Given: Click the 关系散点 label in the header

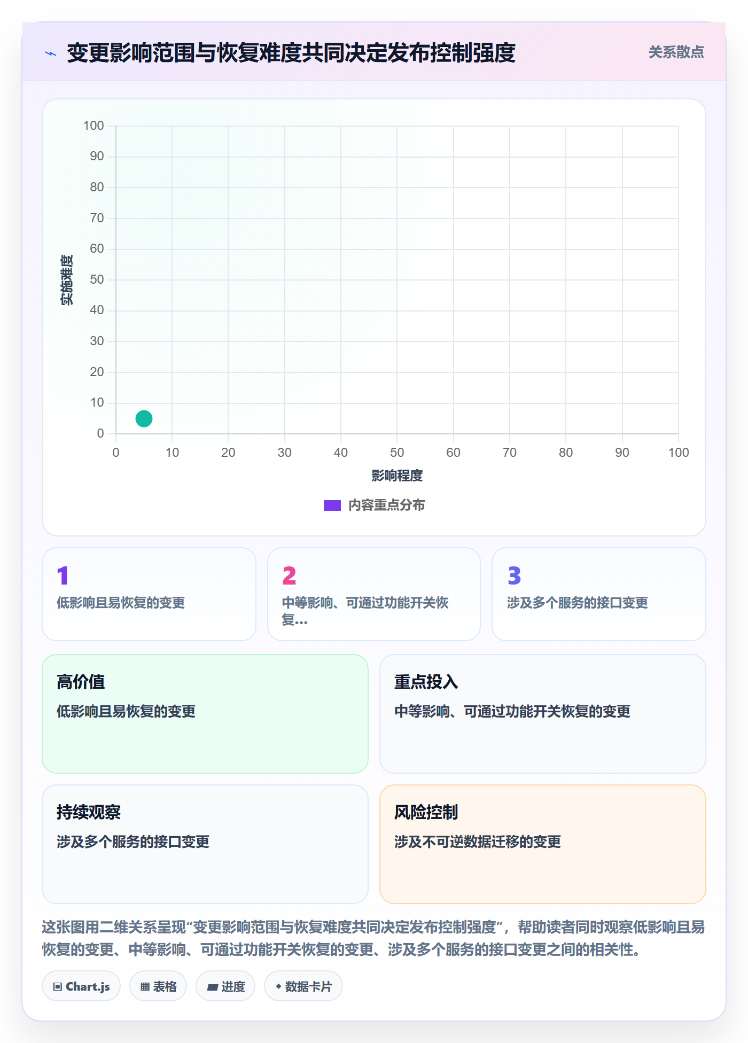Looking at the screenshot, I should [676, 52].
